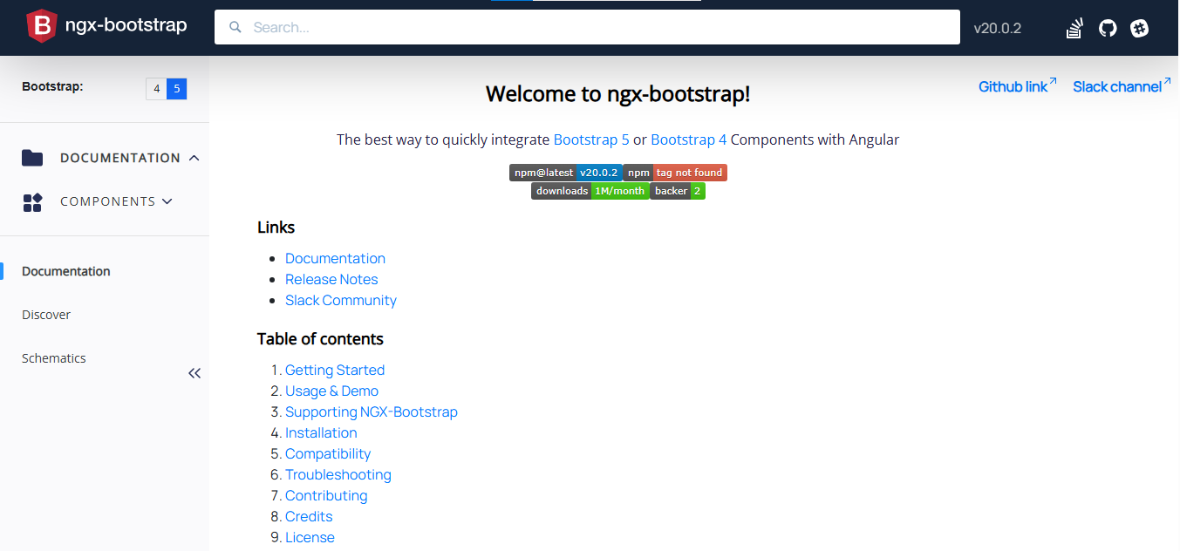Click the Documentation folder icon

pos(32,158)
